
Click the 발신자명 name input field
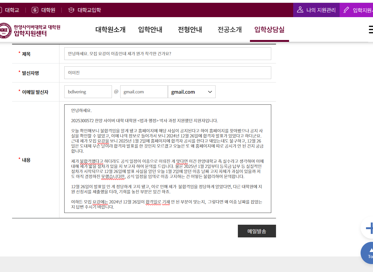[x=168, y=73]
